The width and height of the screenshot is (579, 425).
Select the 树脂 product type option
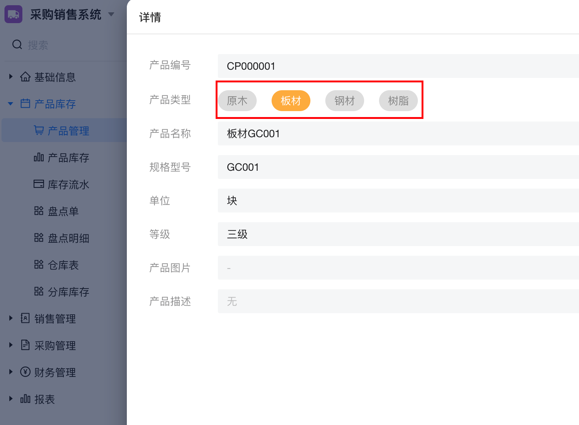tap(398, 101)
